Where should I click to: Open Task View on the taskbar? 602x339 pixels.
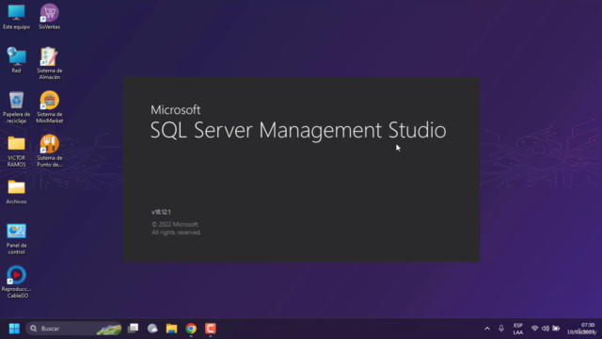[x=134, y=329]
